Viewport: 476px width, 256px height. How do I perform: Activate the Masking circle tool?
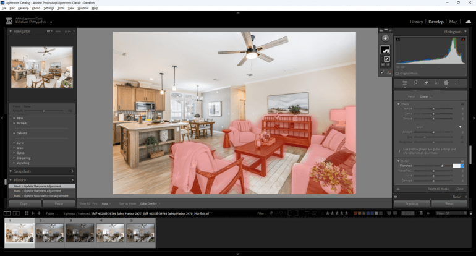coord(446,82)
